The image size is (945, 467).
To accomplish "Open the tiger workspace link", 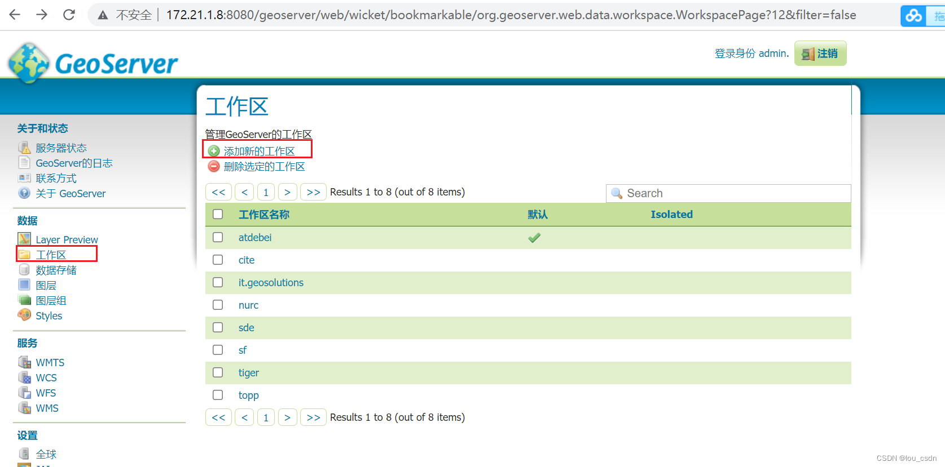I will pyautogui.click(x=249, y=373).
